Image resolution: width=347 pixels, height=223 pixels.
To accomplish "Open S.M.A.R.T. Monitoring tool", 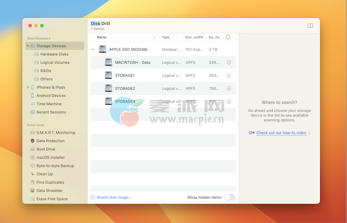I will pyautogui.click(x=56, y=133).
